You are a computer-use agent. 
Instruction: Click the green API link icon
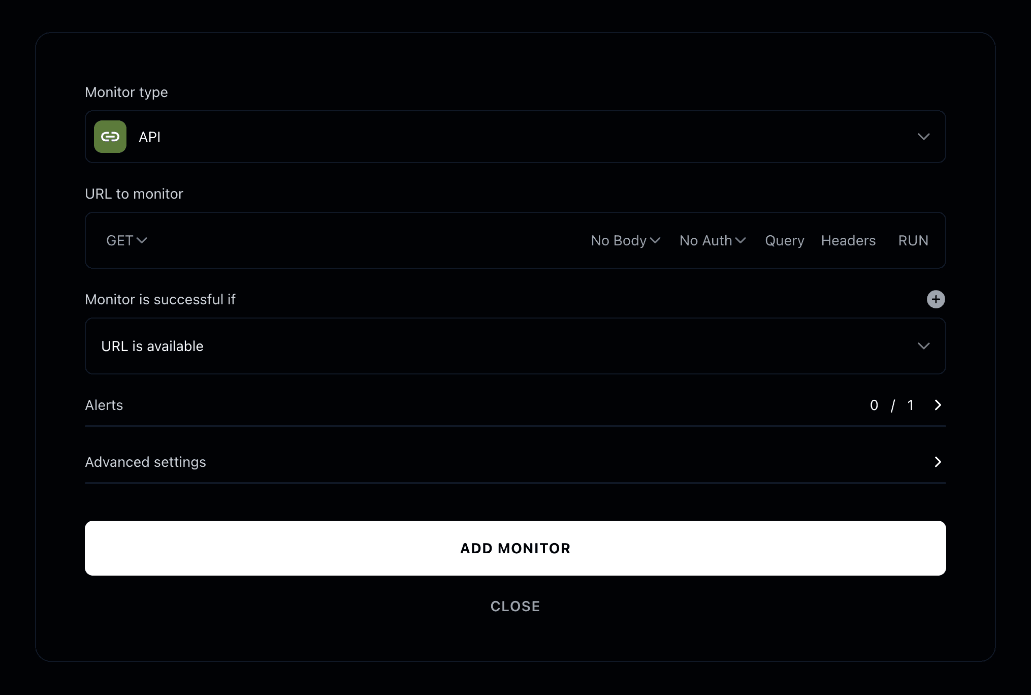[x=110, y=136]
